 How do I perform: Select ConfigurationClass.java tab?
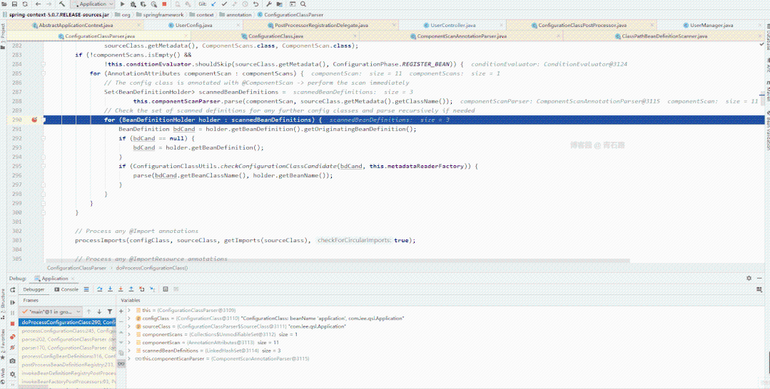(275, 36)
